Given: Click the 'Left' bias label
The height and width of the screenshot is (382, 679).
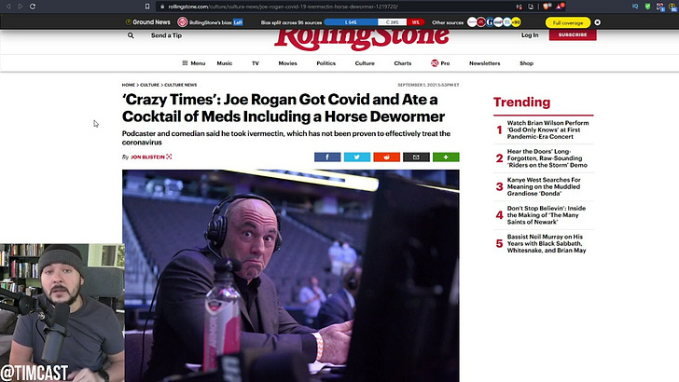Looking at the screenshot, I should click(x=238, y=22).
